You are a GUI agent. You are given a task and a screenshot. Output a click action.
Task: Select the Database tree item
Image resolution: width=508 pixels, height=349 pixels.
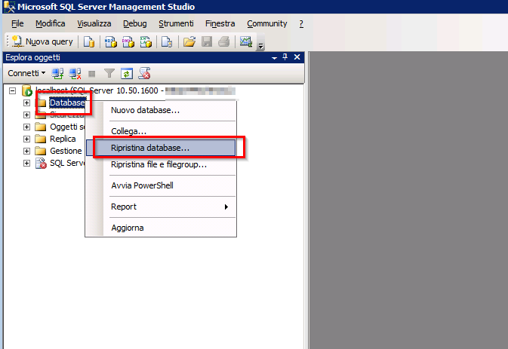(67, 103)
